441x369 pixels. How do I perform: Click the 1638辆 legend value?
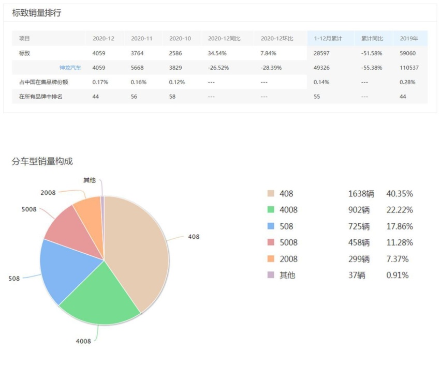[x=361, y=194]
